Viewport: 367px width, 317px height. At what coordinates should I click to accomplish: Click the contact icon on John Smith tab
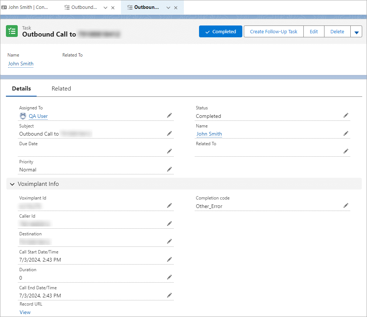(4, 7)
